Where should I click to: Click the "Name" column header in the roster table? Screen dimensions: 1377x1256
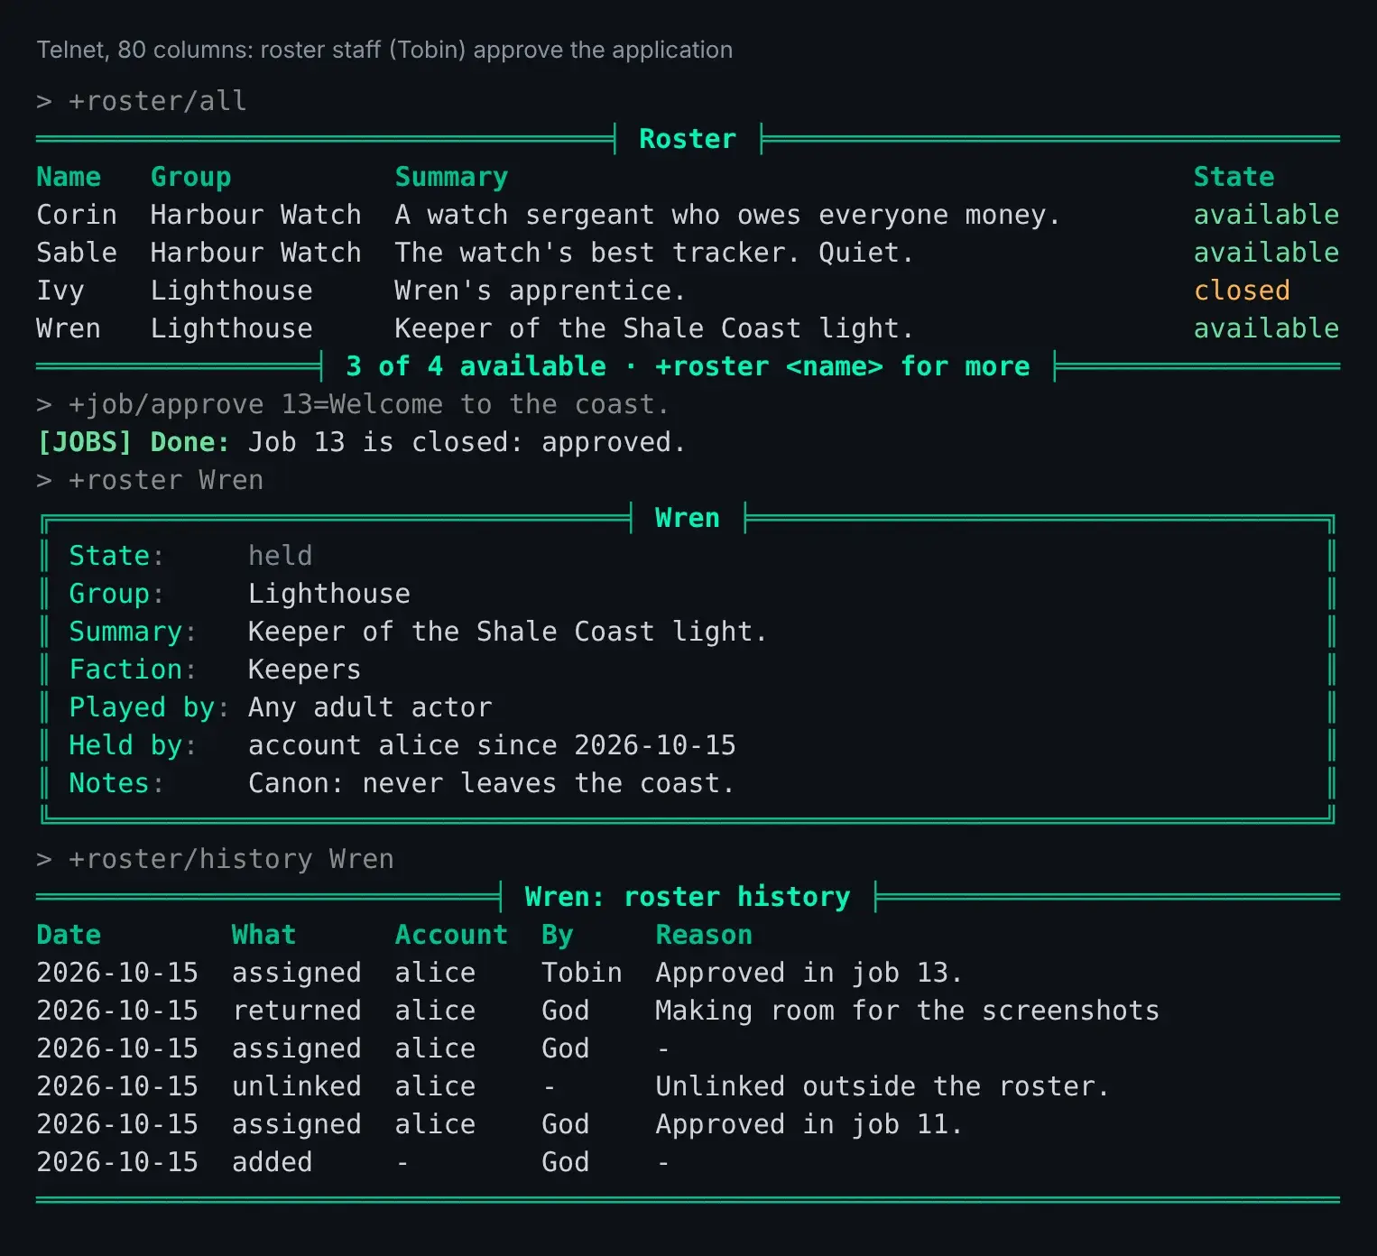(69, 177)
